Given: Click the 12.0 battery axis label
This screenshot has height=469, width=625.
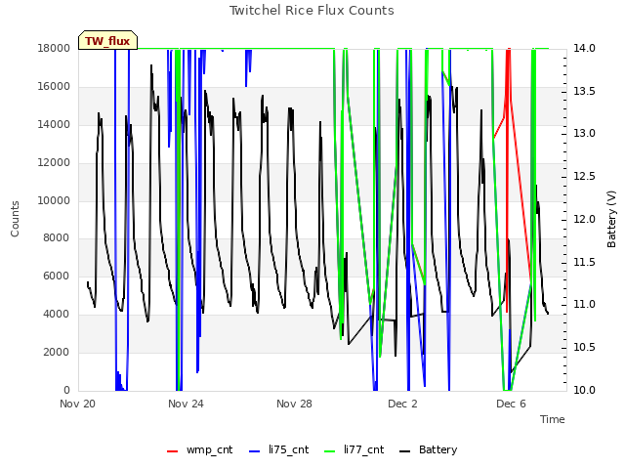Looking at the screenshot, I should point(584,219).
